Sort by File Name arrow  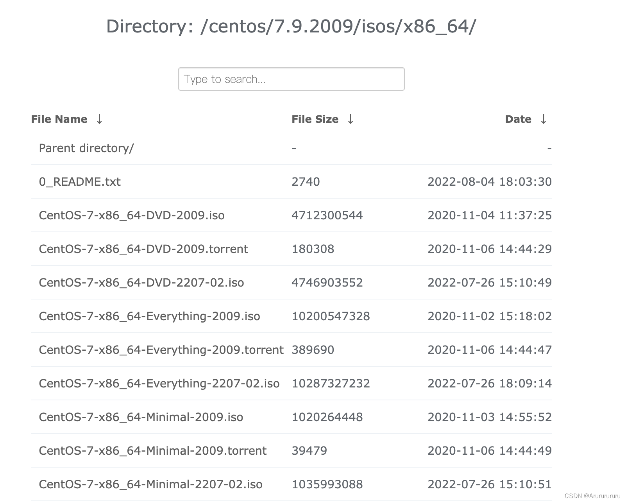pos(99,119)
